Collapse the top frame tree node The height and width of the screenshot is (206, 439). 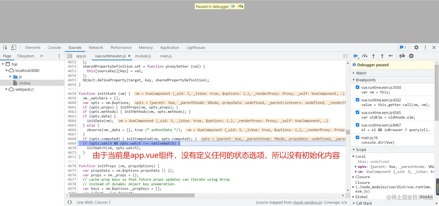[x=3, y=64]
